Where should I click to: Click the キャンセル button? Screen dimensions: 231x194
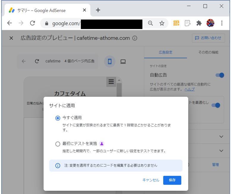[151, 180]
